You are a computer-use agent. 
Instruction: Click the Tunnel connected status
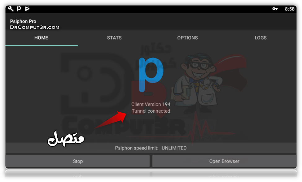coord(151,111)
